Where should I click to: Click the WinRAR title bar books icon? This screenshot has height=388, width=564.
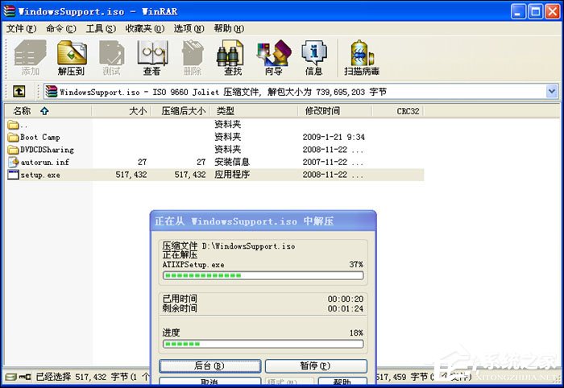pyautogui.click(x=9, y=11)
